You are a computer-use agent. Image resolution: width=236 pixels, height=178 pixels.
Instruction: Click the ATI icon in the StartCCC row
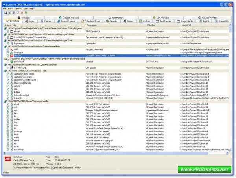pyautogui.click(x=12, y=56)
